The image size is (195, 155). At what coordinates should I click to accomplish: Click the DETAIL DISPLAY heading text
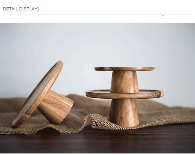click(x=21, y=9)
